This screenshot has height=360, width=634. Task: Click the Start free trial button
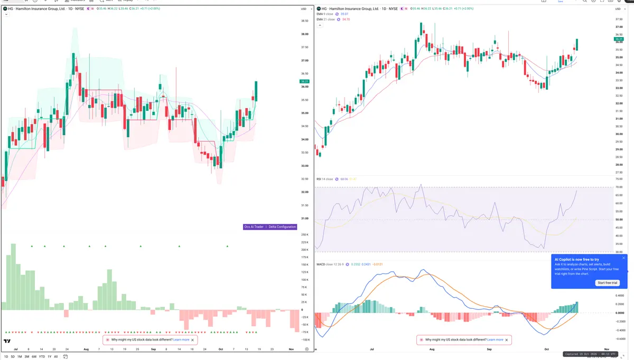(x=607, y=283)
